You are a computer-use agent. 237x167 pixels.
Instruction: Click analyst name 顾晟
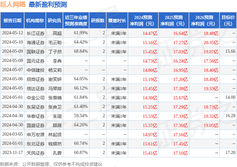57,125
